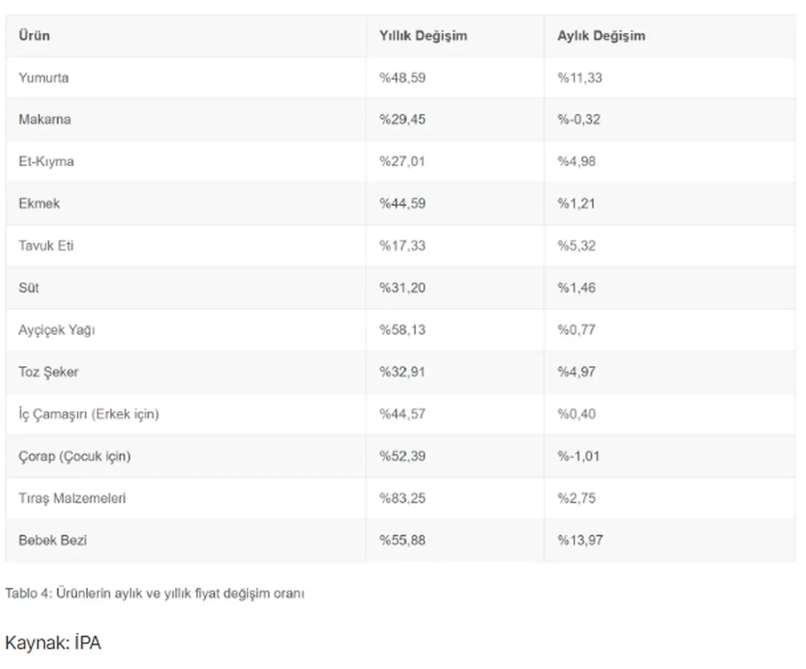The image size is (806, 669).
Task: Select the Ayçiçek Yağı row label
Action: point(57,330)
